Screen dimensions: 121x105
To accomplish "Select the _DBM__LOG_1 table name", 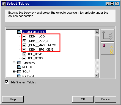I will pos(38,36).
